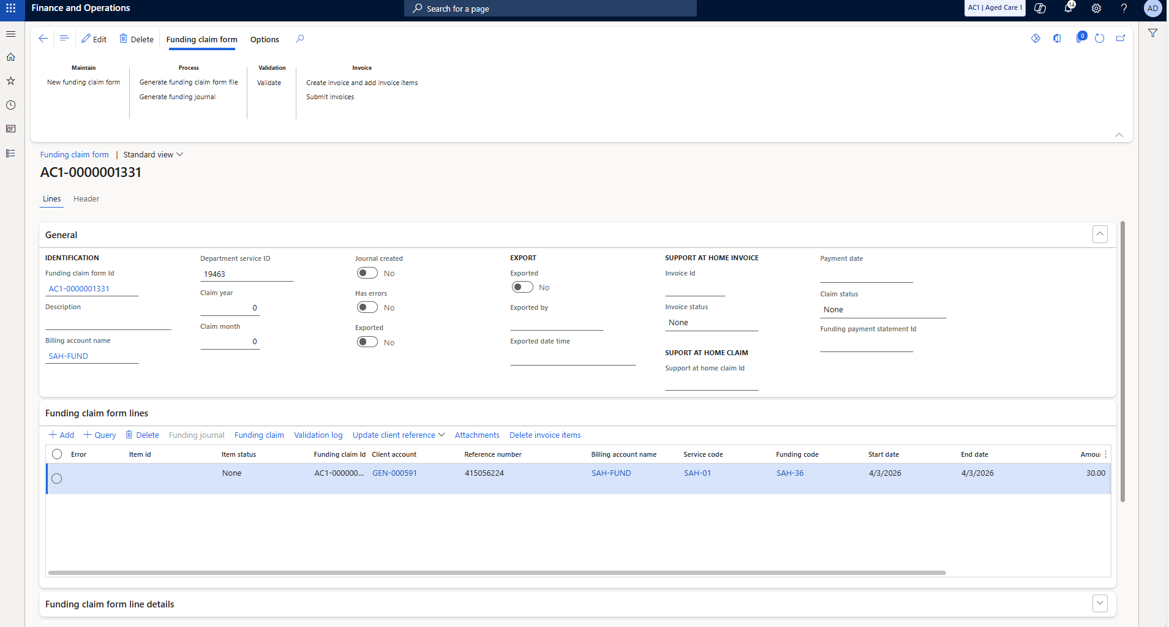Click New funding claim form

coord(84,82)
